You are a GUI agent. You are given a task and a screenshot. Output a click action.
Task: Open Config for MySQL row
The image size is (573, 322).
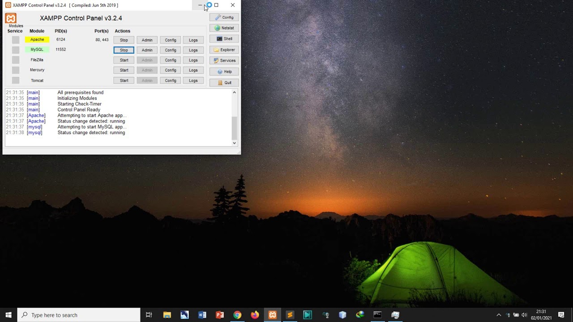coord(171,50)
